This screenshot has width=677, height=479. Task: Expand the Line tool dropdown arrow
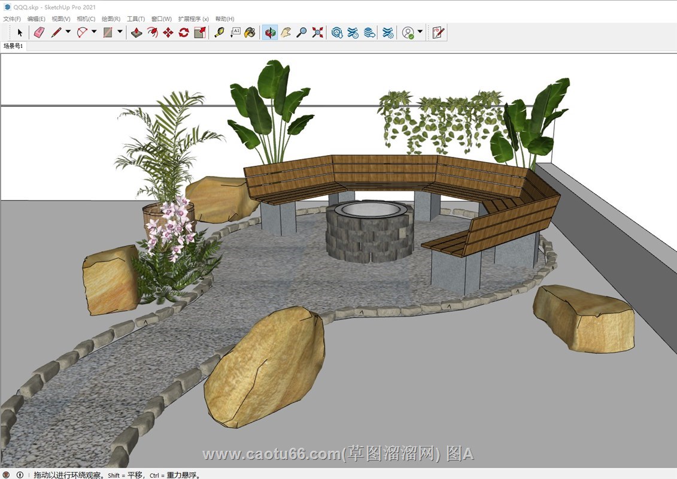click(68, 32)
